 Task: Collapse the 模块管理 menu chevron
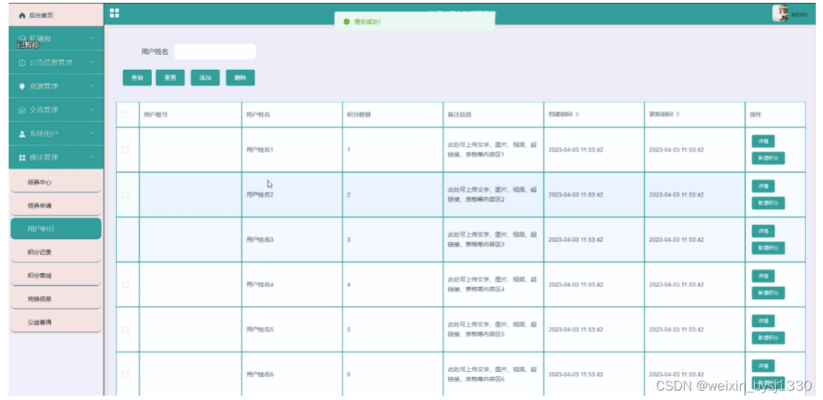[x=92, y=157]
